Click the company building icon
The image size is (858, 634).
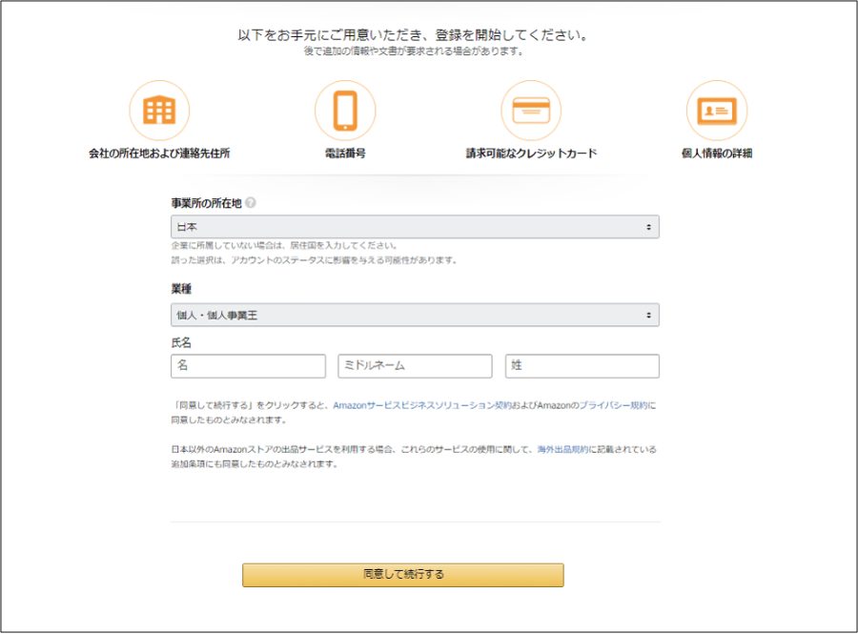[159, 110]
